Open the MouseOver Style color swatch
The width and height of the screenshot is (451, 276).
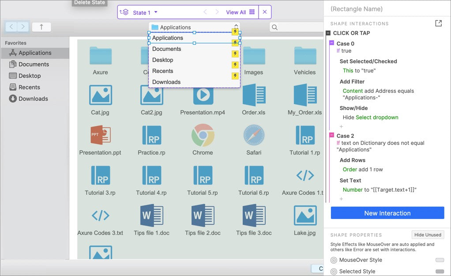coord(440,260)
